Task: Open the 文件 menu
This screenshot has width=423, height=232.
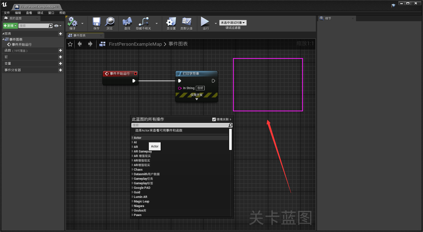Action: (x=7, y=13)
